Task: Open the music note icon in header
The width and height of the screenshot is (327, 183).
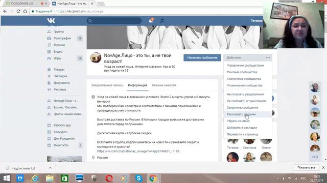Action: [x=161, y=21]
